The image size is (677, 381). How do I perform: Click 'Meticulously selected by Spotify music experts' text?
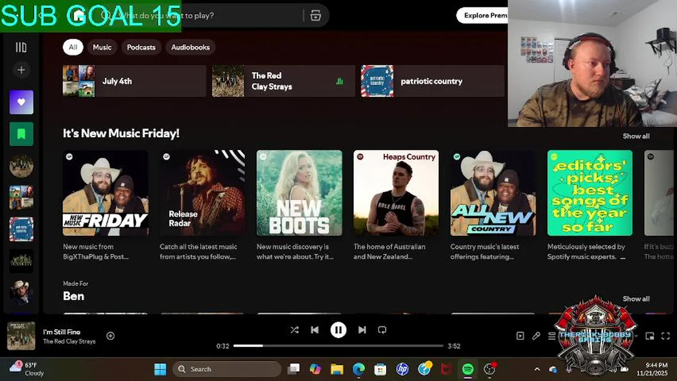(586, 251)
